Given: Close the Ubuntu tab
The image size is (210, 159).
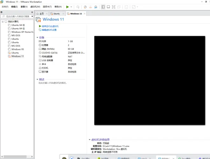Looking at the screenshot, I should 63,14.
